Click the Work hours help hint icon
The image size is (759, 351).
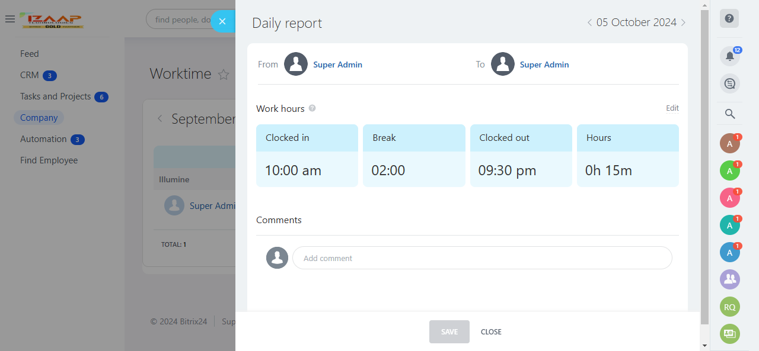[312, 108]
